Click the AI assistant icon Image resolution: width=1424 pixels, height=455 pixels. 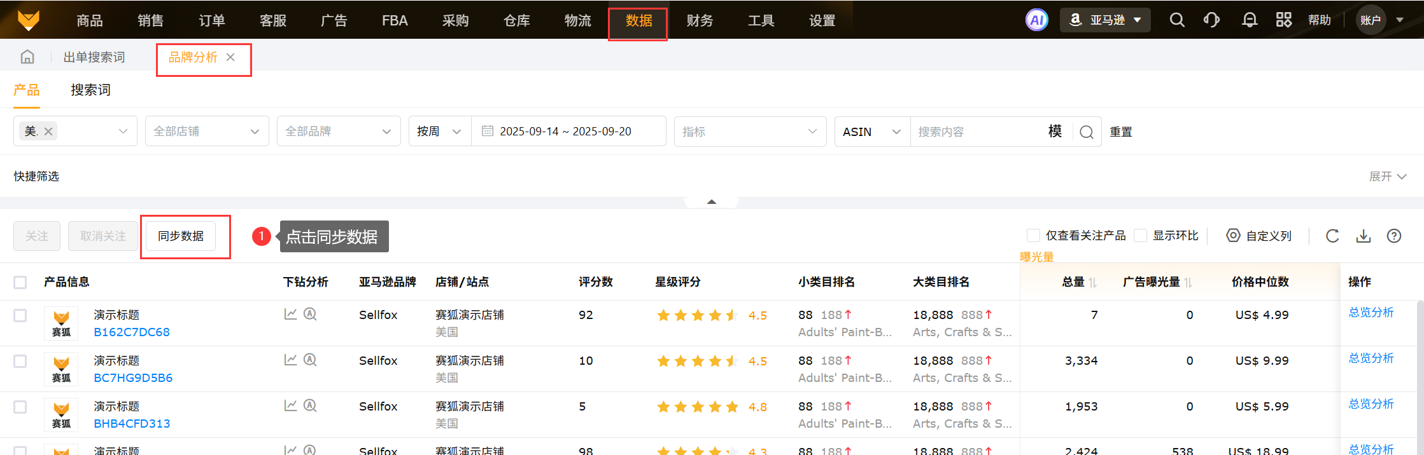1036,20
